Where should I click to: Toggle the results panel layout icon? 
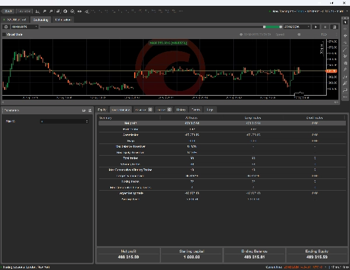[x=334, y=27]
